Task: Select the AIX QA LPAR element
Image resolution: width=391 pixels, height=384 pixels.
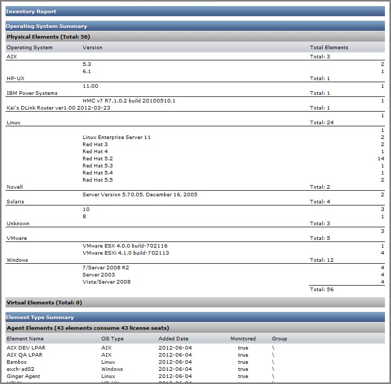Action: point(25,355)
